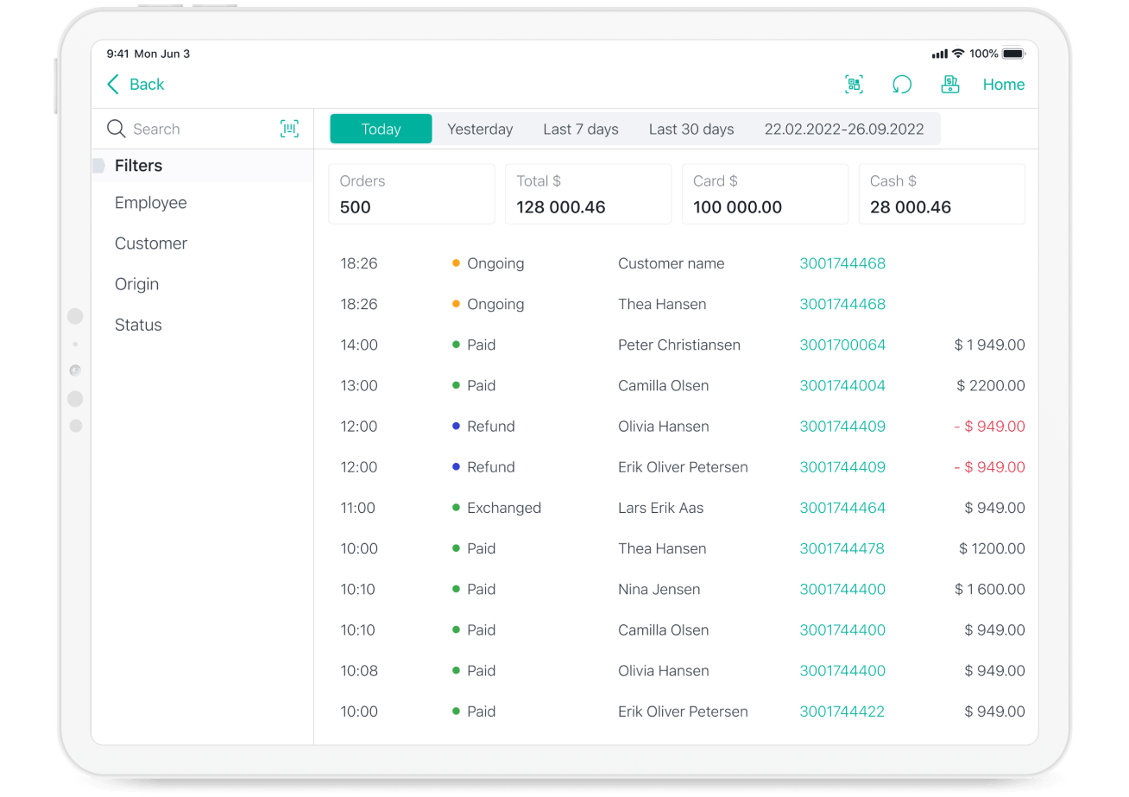Select Camilla Olsen in the 13:00 row
Viewport: 1129px width, 797px height.
click(x=664, y=385)
